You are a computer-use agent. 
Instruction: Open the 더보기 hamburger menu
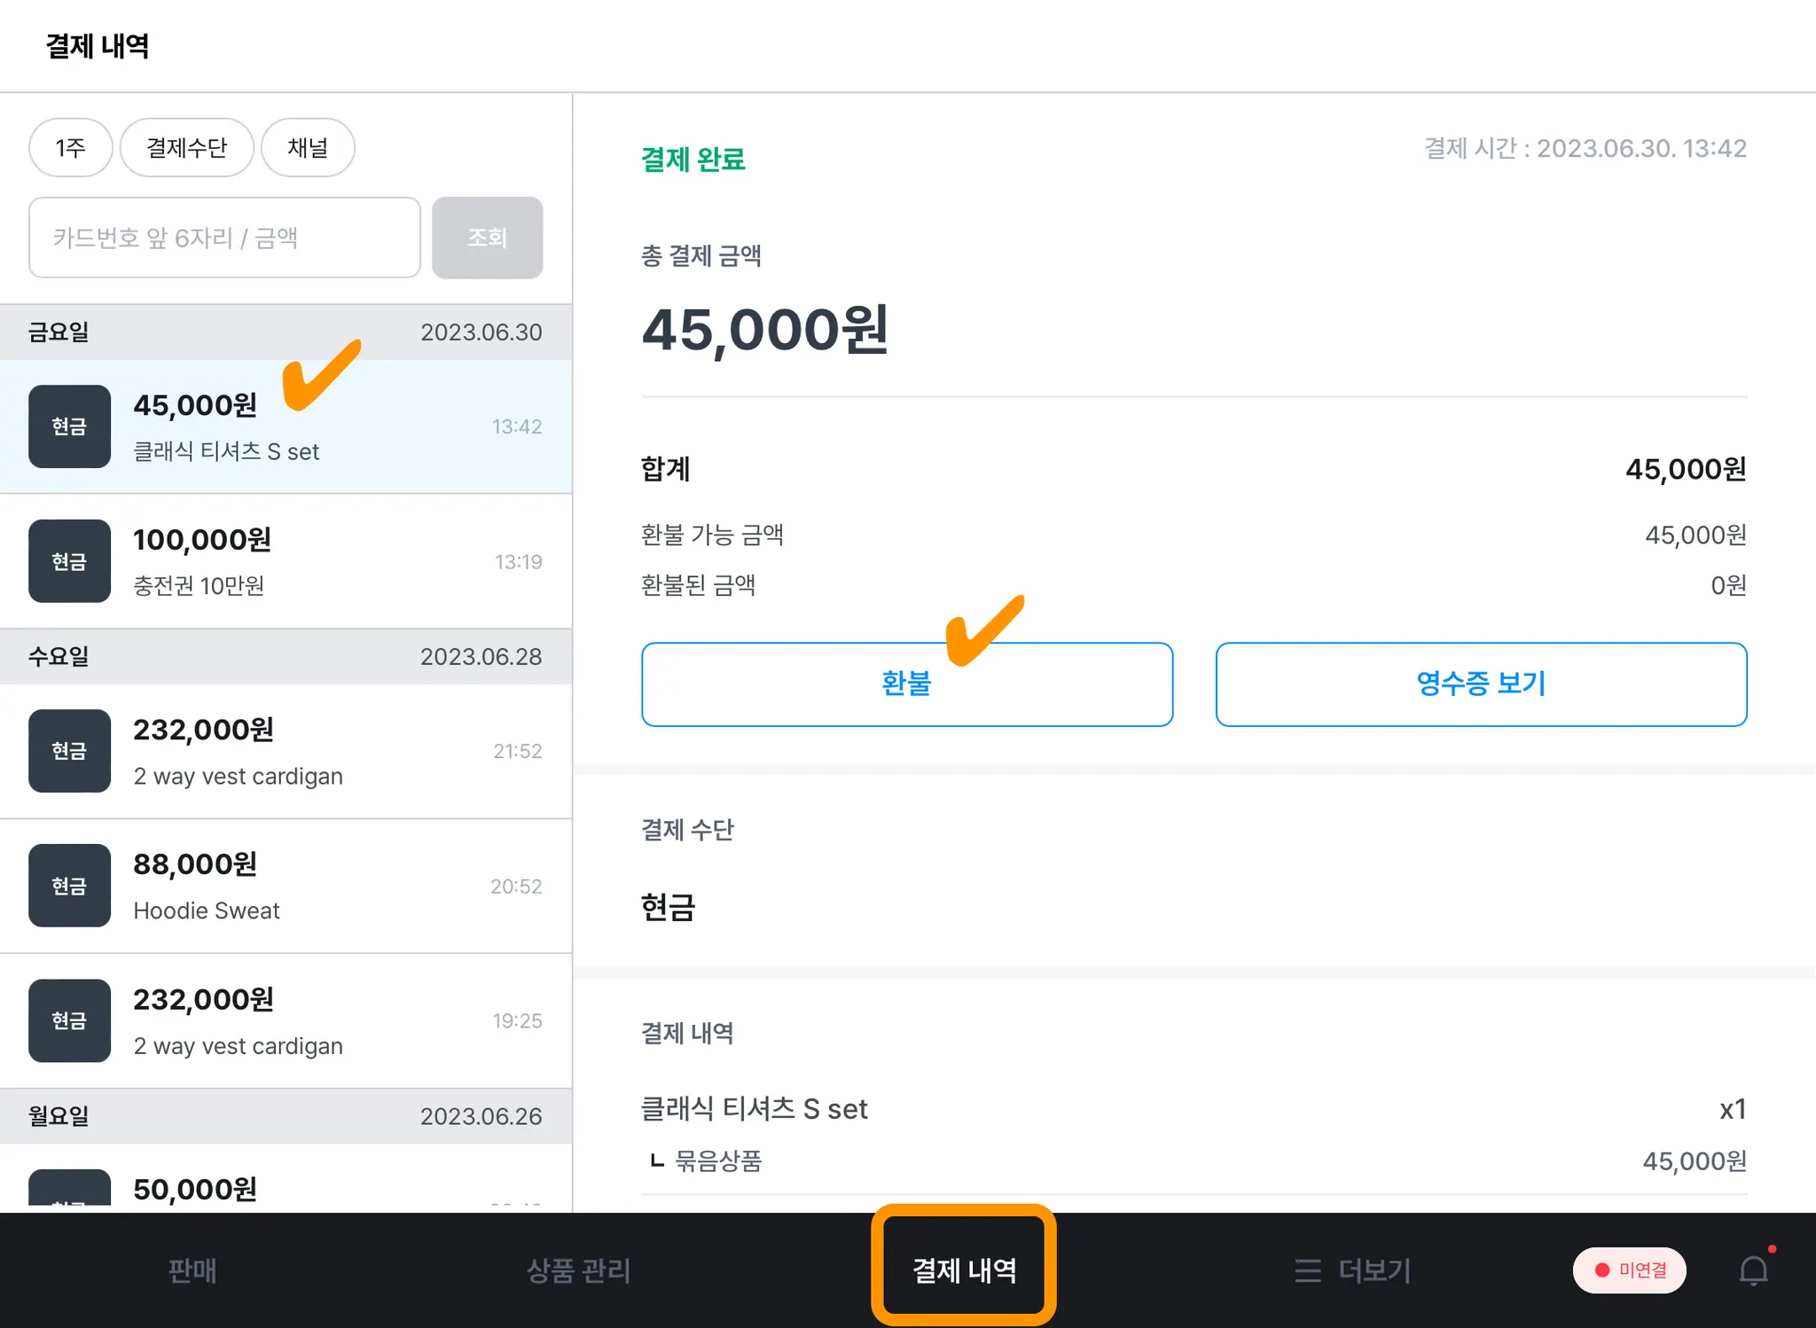pyautogui.click(x=1352, y=1270)
